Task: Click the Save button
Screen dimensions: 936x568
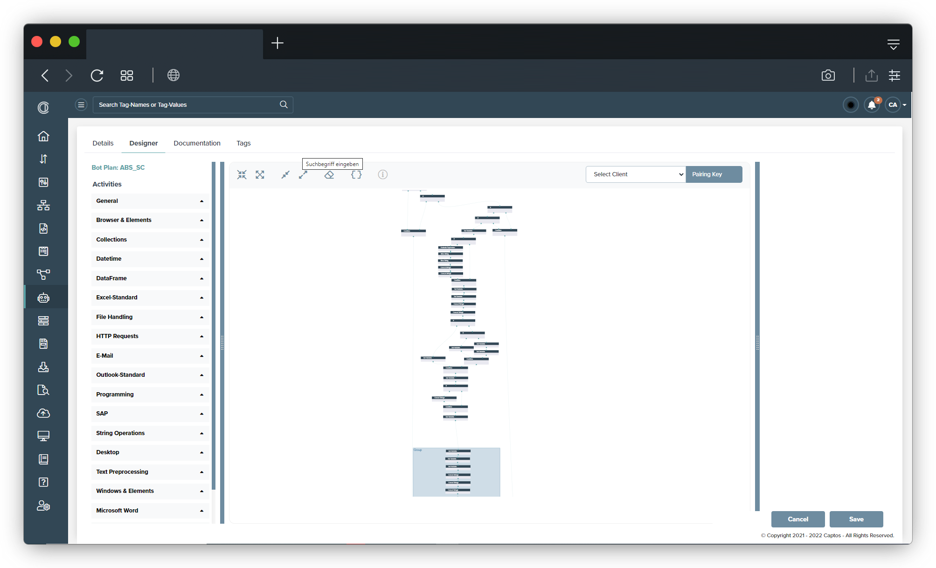Action: click(856, 519)
